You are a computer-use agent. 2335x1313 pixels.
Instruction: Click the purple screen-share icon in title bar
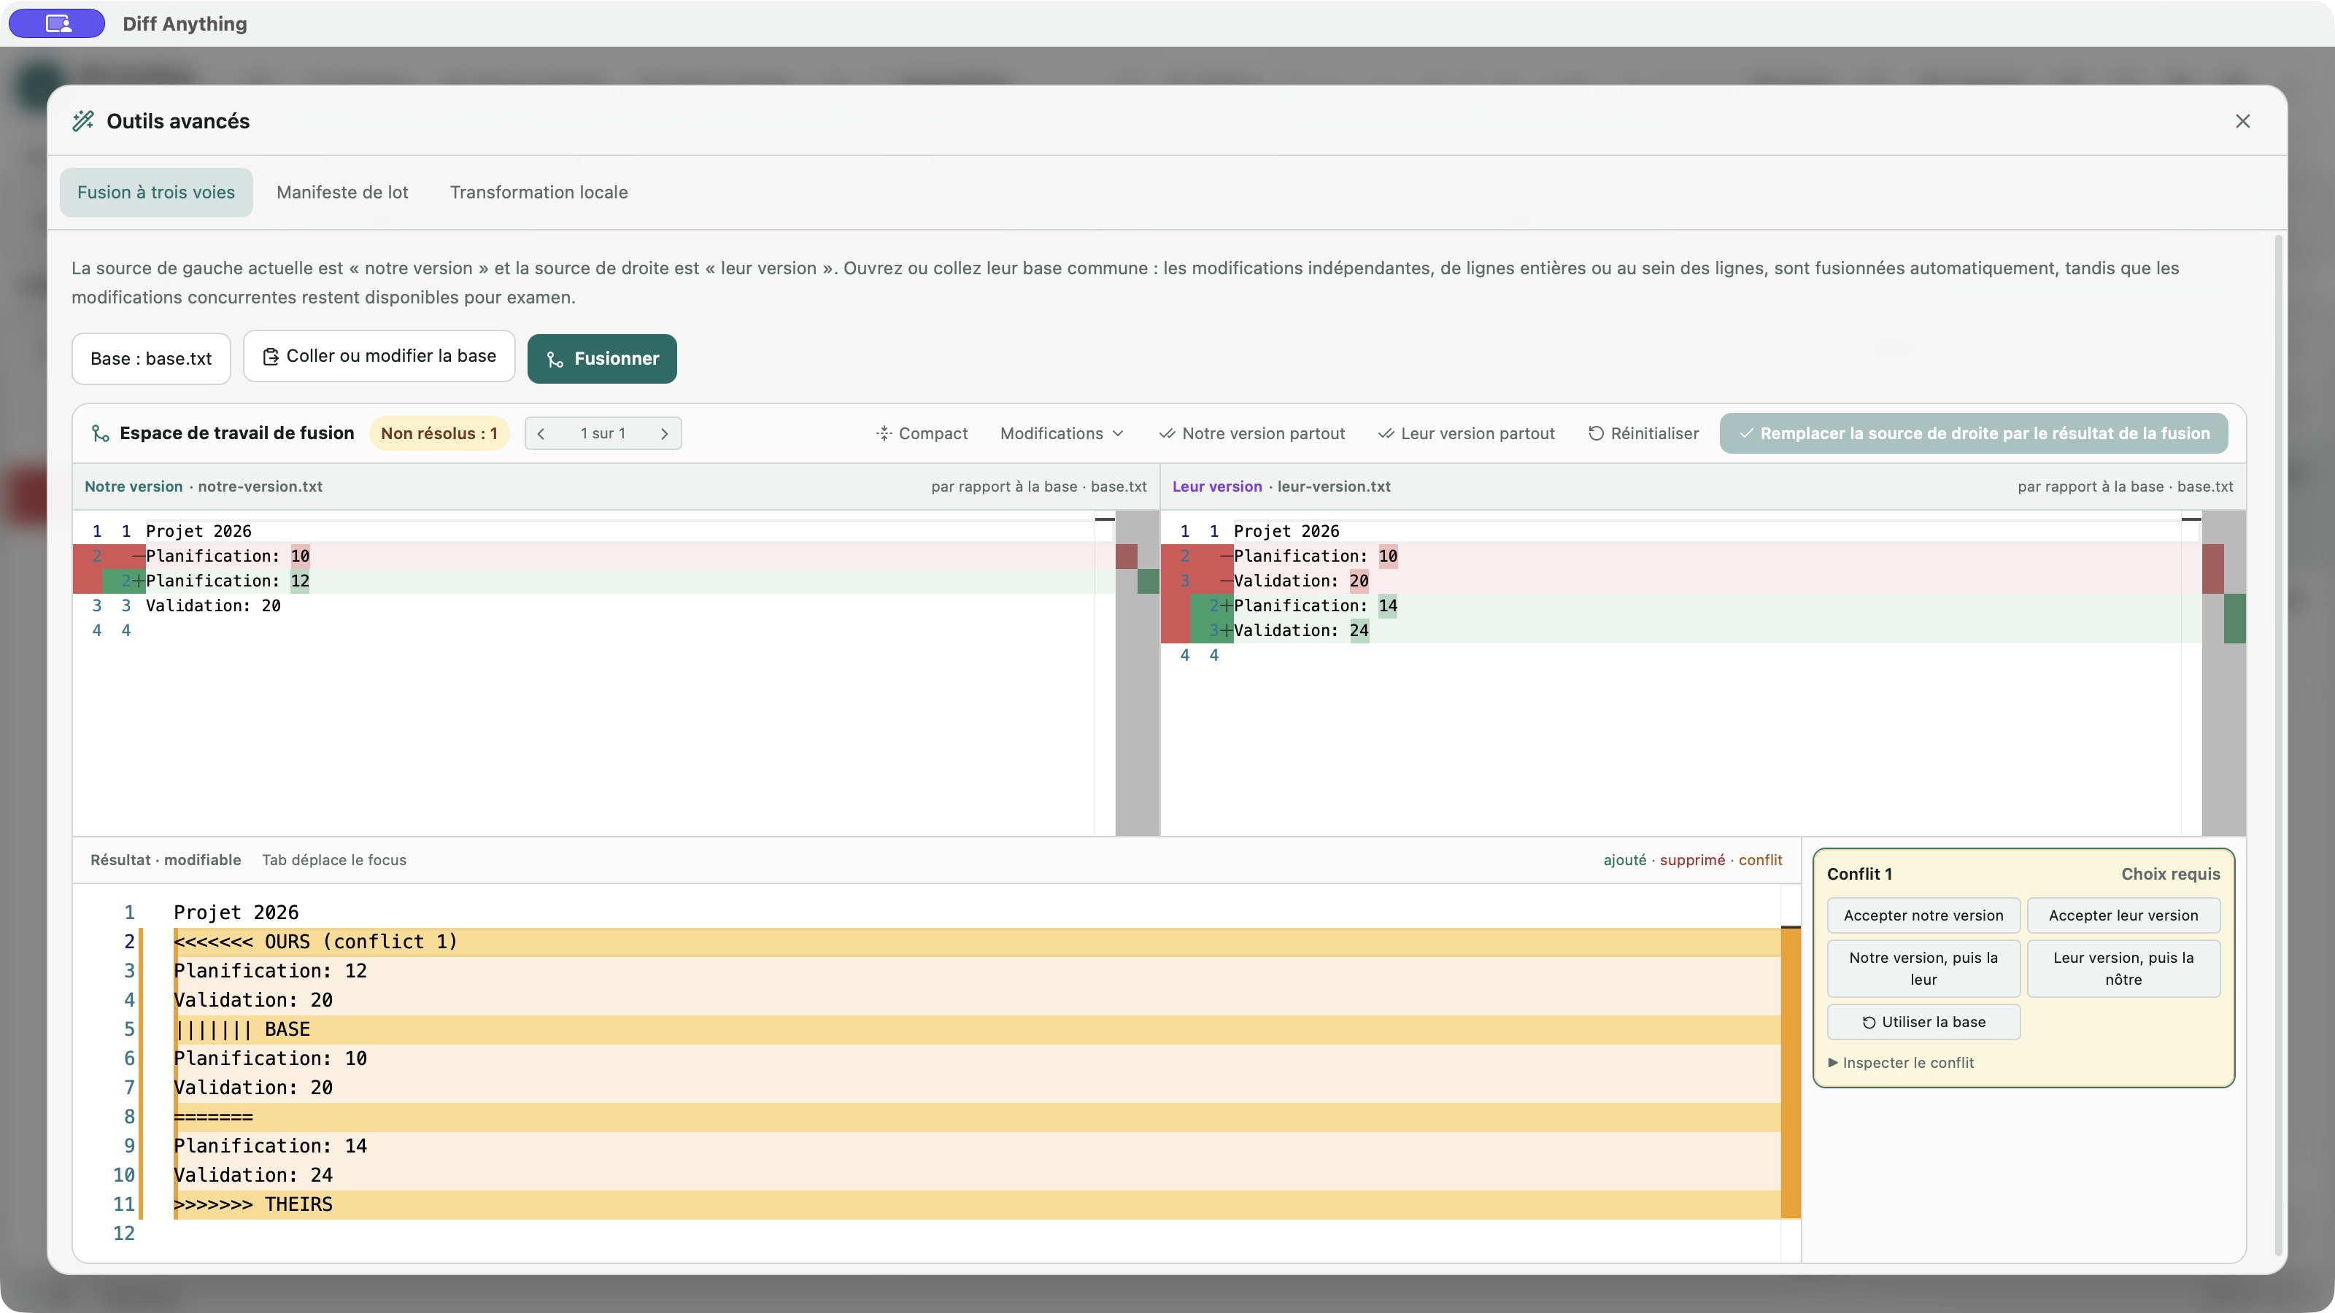point(57,23)
